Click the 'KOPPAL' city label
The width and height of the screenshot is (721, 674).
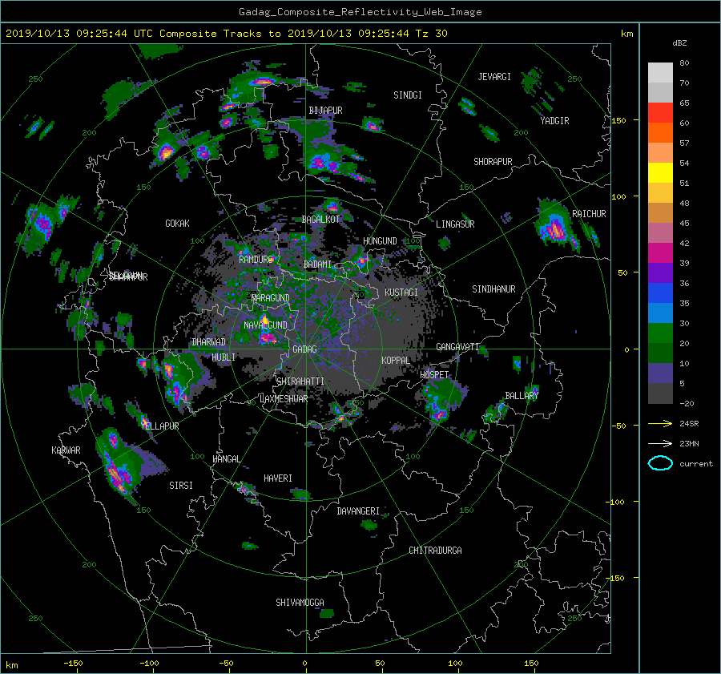[396, 361]
